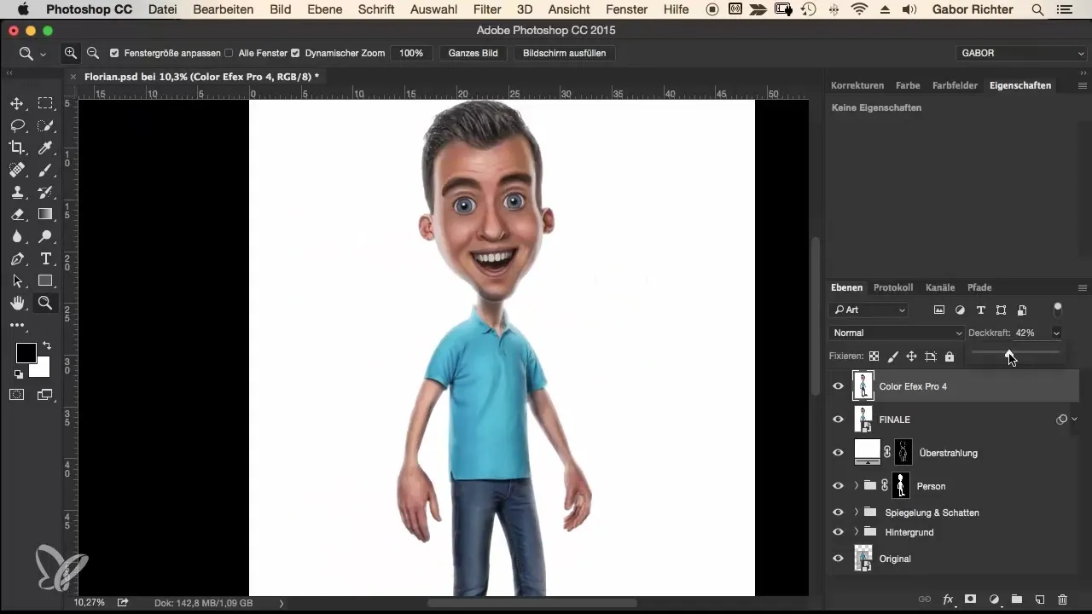Expand the Spiegelung & Schatten group
Screen dimensions: 1092x614
pos(857,513)
